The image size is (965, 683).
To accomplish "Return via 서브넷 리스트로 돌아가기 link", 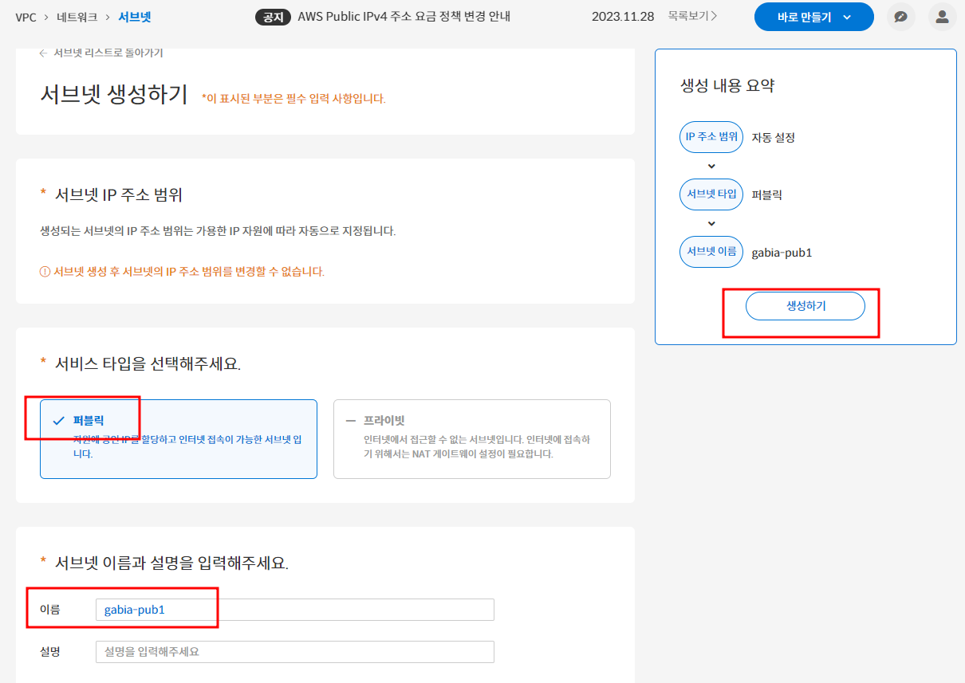I will click(x=108, y=53).
